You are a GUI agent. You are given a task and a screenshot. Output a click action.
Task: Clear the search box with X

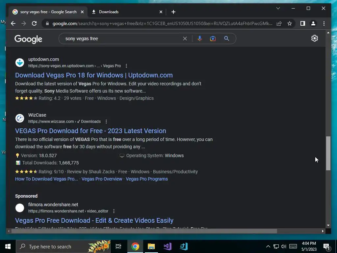click(185, 39)
